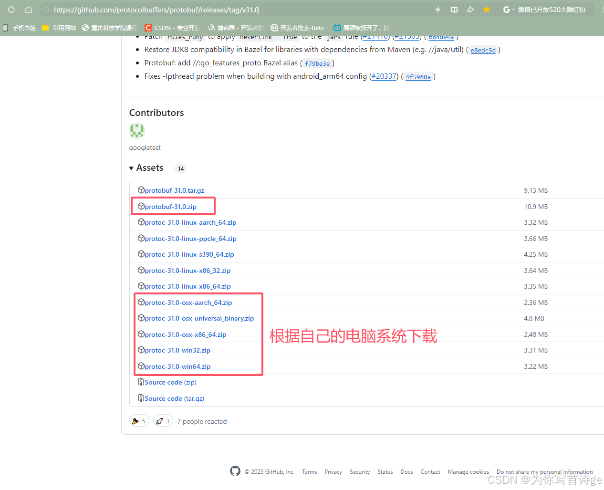
Task: Click the party popper reaction with 5
Action: pyautogui.click(x=139, y=421)
